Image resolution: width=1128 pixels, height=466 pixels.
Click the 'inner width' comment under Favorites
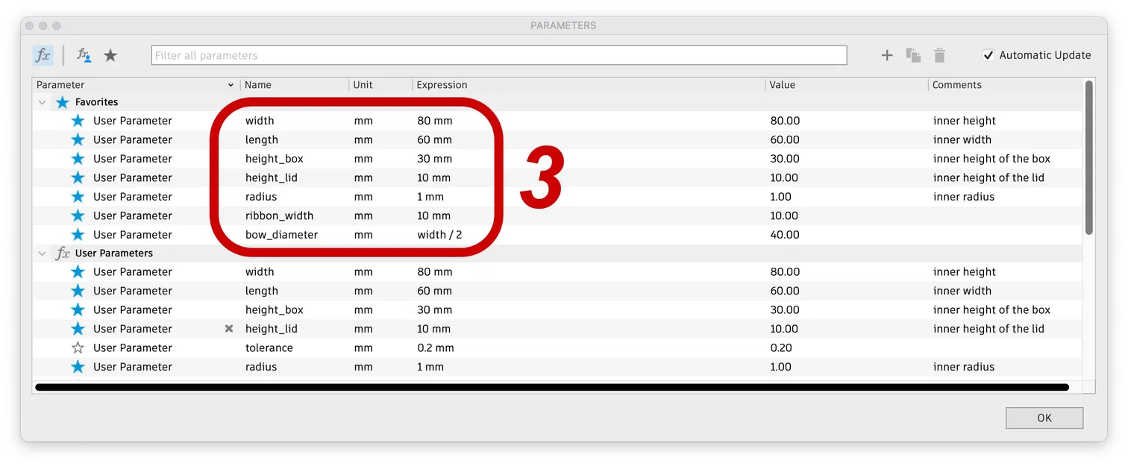[x=962, y=140]
